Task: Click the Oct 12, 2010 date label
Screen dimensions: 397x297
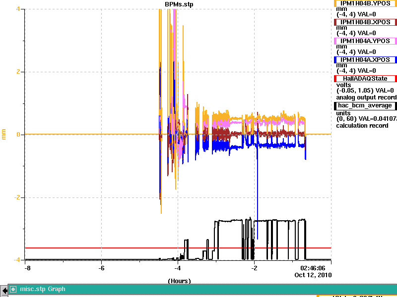Action: (313, 275)
